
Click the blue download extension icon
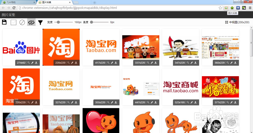pos(238,8)
